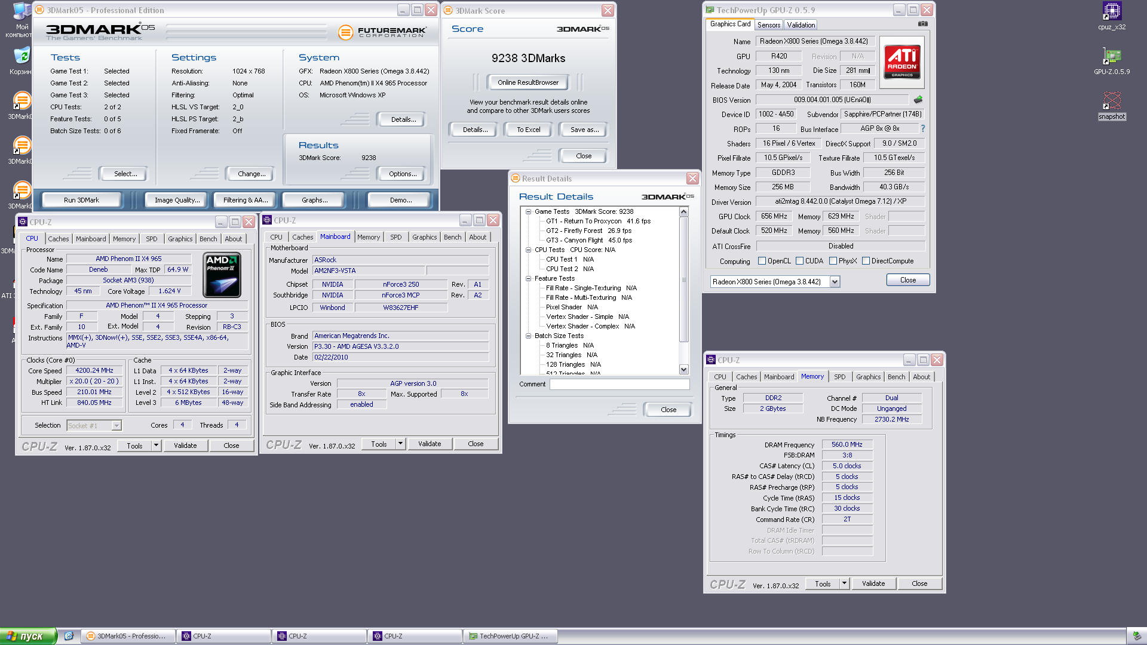Switch to TechPowerUp GPU-Z taskbar button
The height and width of the screenshot is (645, 1147).
coord(511,636)
